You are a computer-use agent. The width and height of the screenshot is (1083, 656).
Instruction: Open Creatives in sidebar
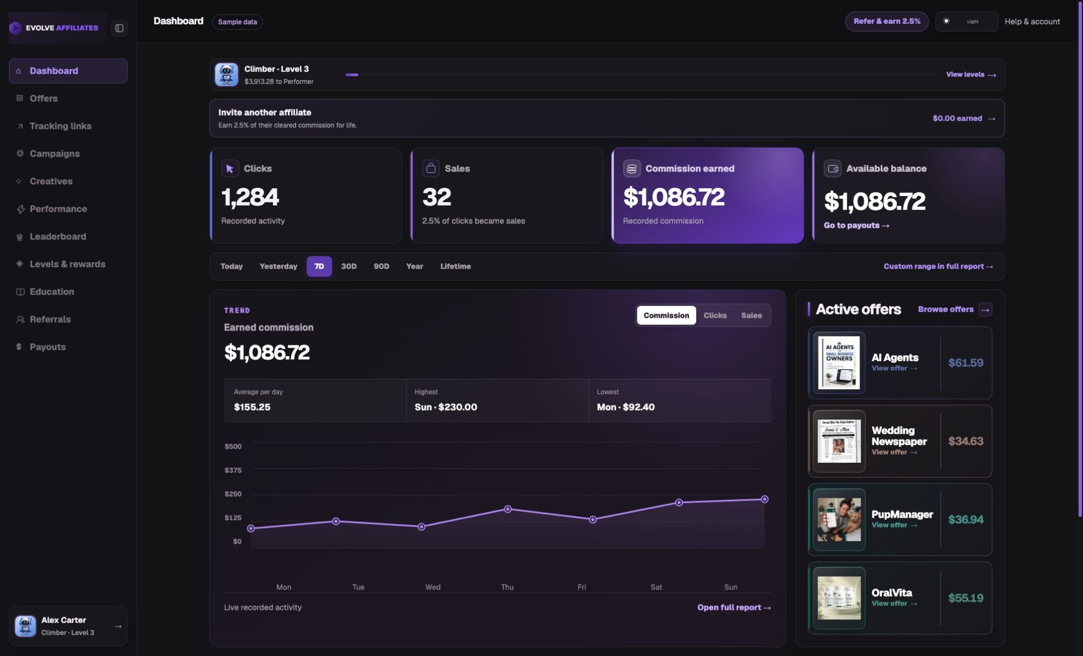tap(68, 181)
